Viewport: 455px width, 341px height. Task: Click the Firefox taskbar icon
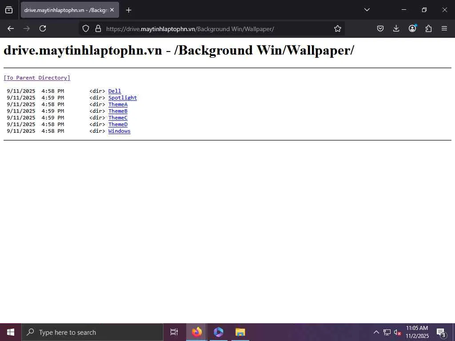[x=196, y=332]
